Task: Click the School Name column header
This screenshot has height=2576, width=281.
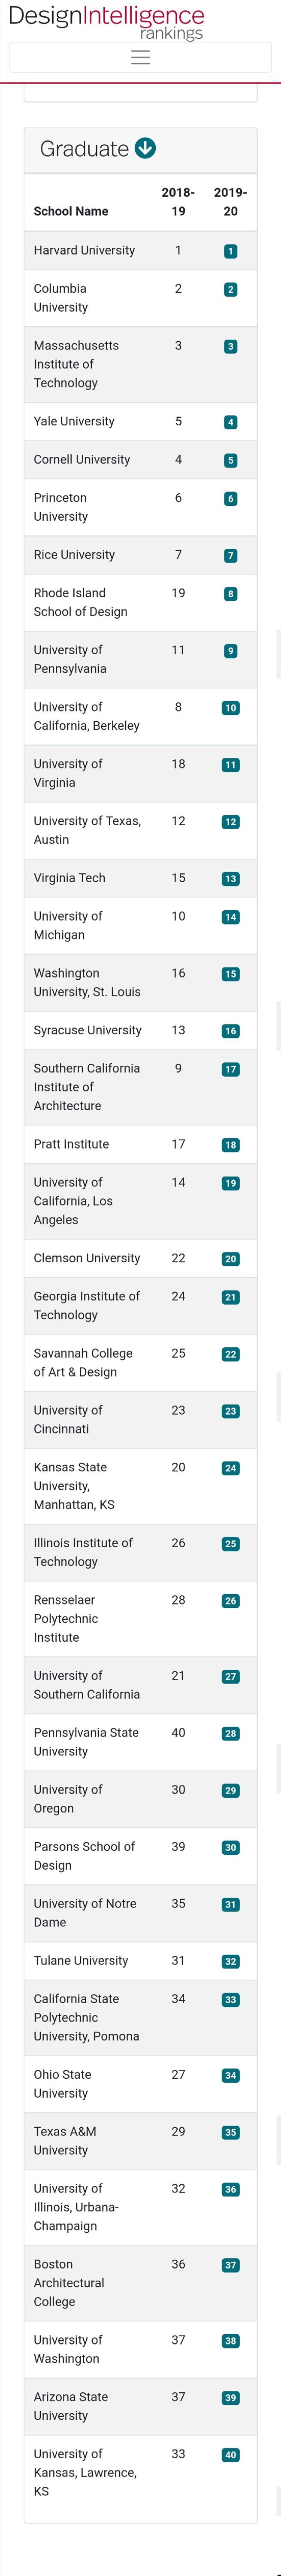Action: 71,211
